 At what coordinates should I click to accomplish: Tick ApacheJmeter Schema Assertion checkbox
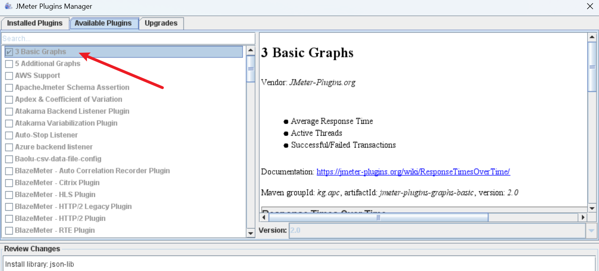coord(9,88)
